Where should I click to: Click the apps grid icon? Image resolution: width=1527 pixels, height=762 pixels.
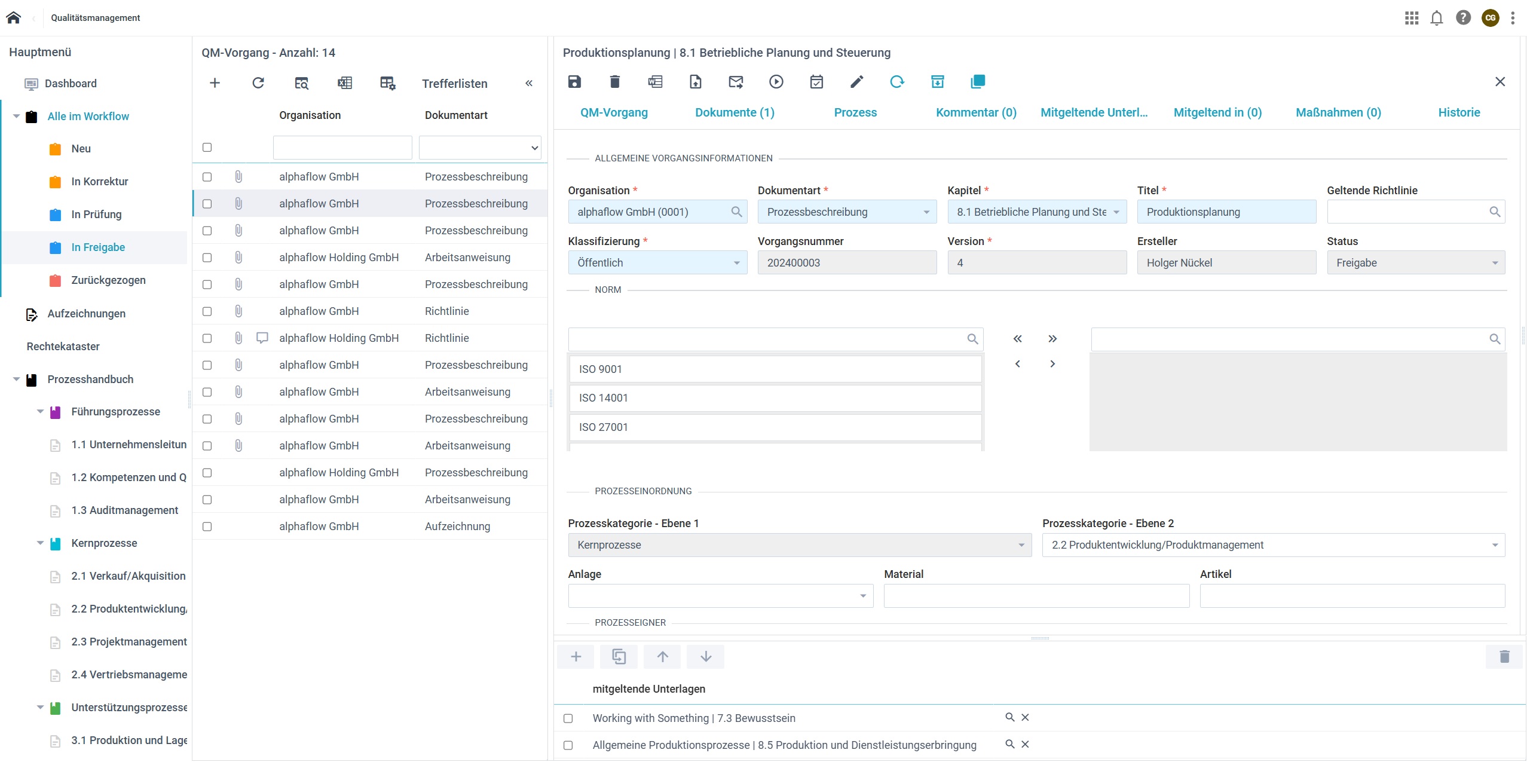1411,18
